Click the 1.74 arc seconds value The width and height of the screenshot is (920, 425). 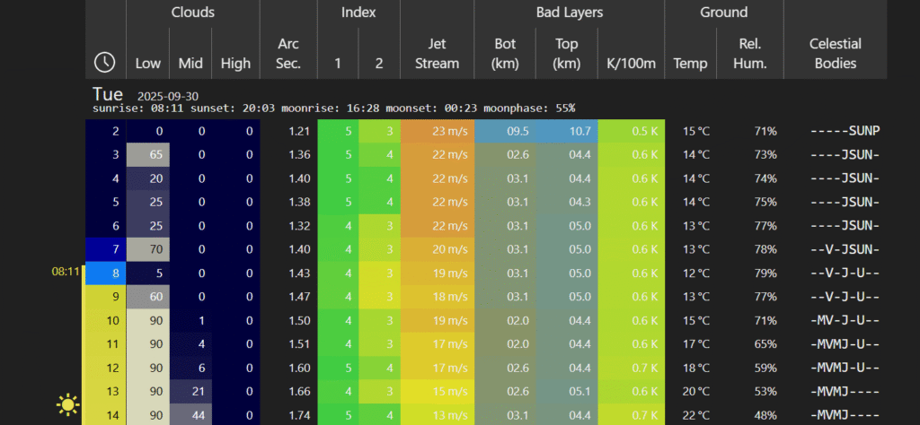(x=299, y=414)
